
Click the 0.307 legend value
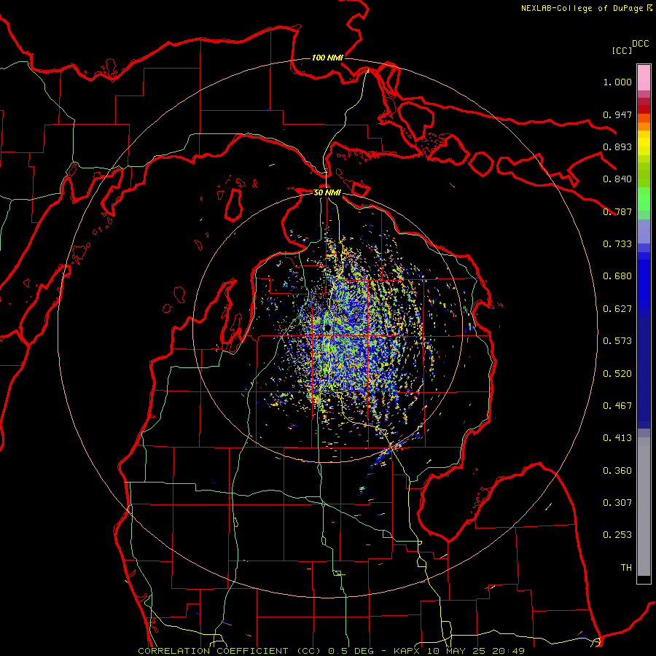pos(617,503)
